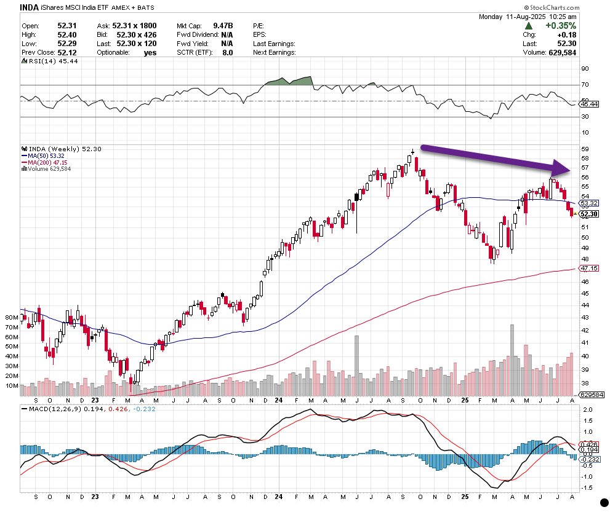Select the iShares MSCI India ETF name
This screenshot has height=515, width=610.
click(74, 7)
